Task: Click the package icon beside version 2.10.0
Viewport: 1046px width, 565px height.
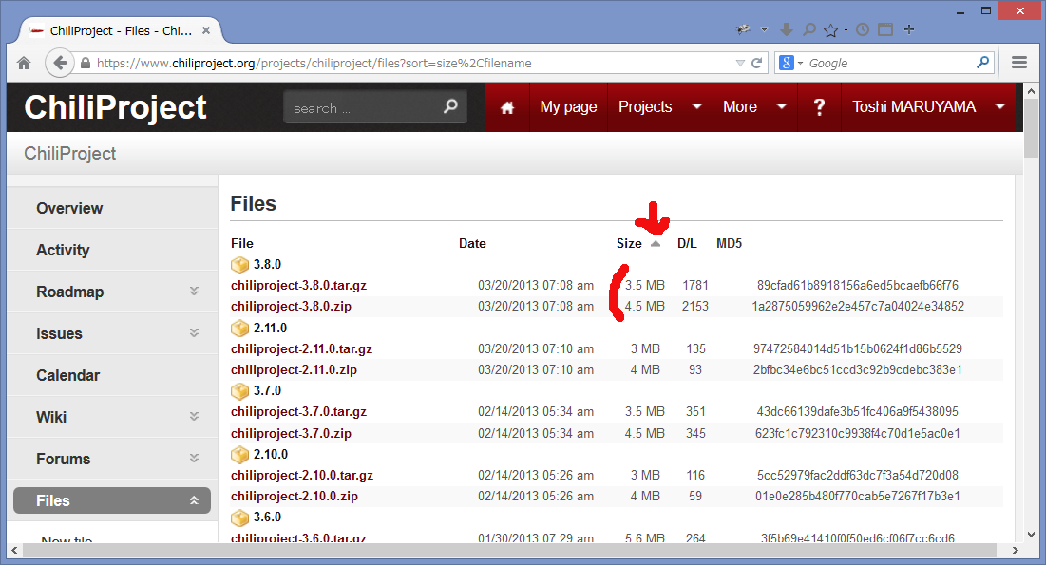Action: [x=239, y=454]
